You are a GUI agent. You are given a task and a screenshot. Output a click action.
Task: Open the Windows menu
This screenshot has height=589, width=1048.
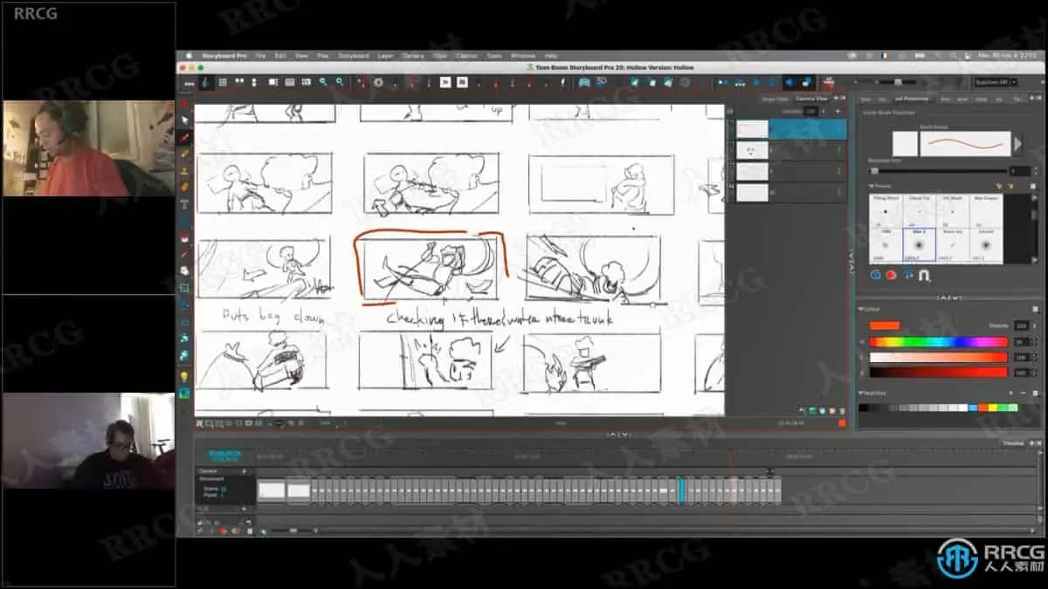pyautogui.click(x=523, y=55)
